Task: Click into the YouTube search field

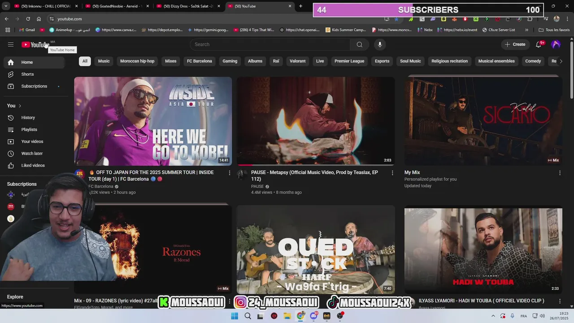Action: 270,44
